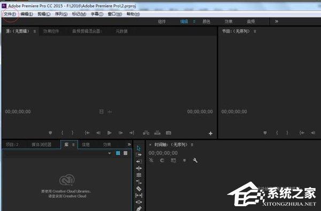The image size is (321, 211).
Task: Select the Slide tool
Action: coord(139,202)
